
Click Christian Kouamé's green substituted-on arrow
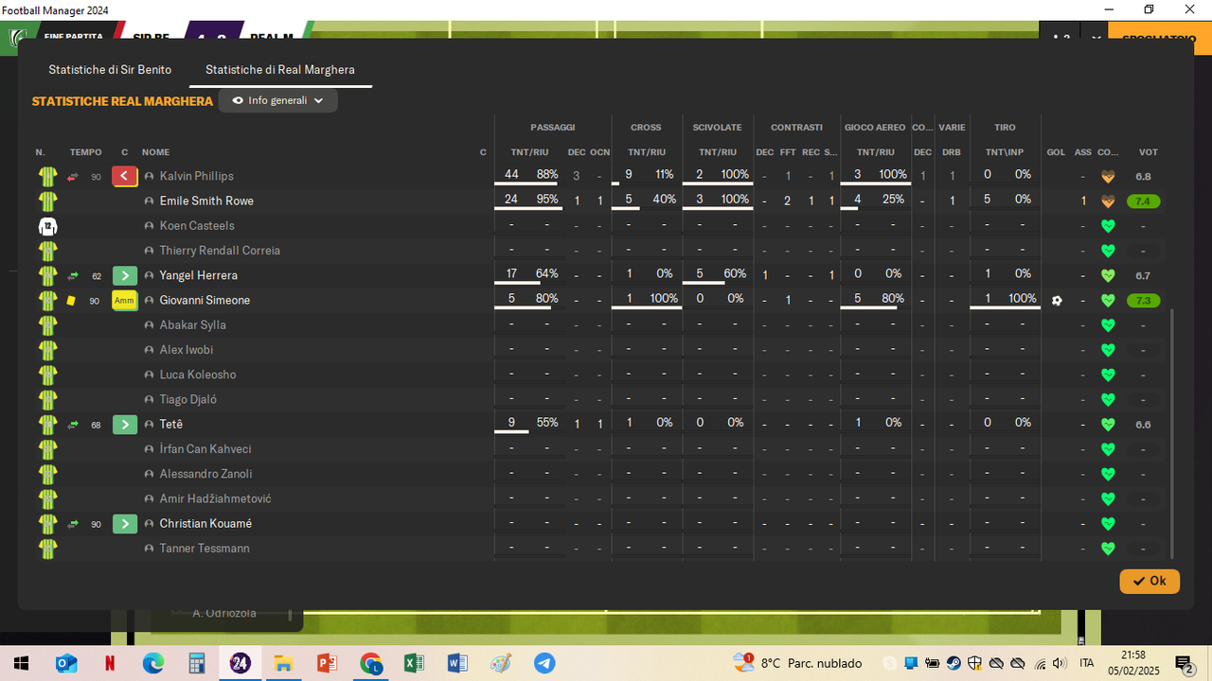tap(125, 524)
